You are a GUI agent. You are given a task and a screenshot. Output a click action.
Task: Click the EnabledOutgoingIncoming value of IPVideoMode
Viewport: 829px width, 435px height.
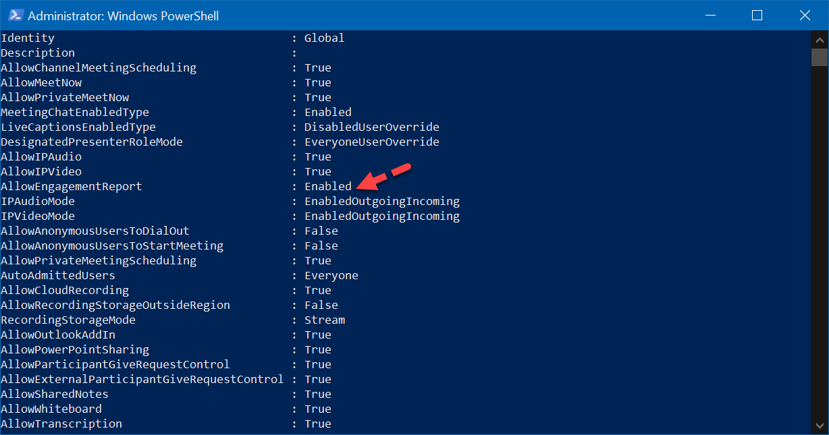tap(381, 216)
